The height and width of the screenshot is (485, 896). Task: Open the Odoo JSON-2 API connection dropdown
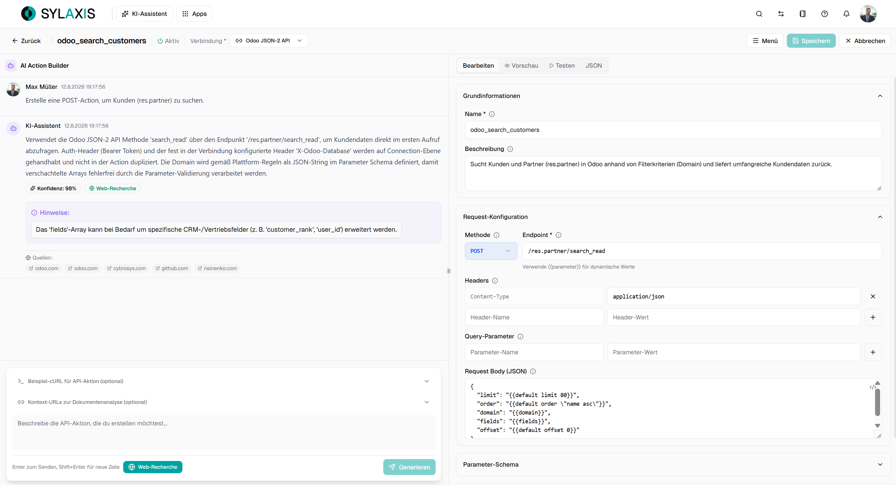[269, 41]
